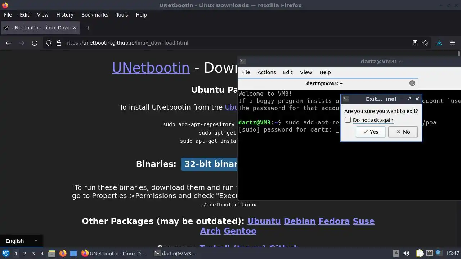Open the Suse package link
The width and height of the screenshot is (461, 259).
coord(363,221)
